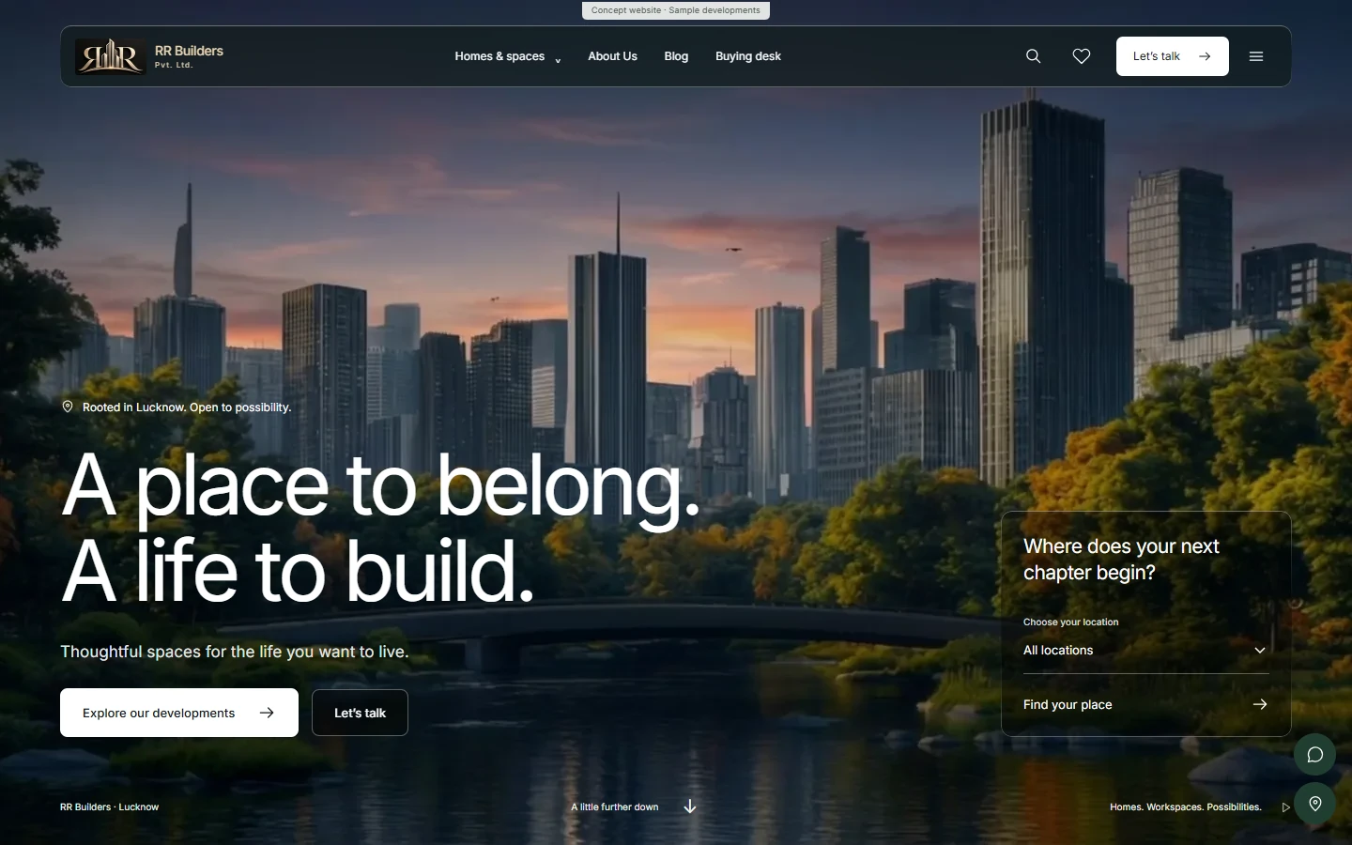Go to About Us page
This screenshot has width=1352, height=845.
coord(612,56)
